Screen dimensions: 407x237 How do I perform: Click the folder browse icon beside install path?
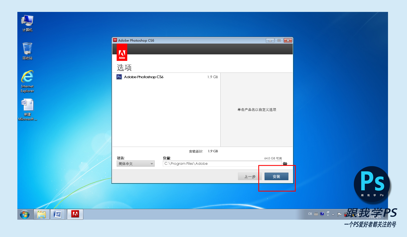285,163
